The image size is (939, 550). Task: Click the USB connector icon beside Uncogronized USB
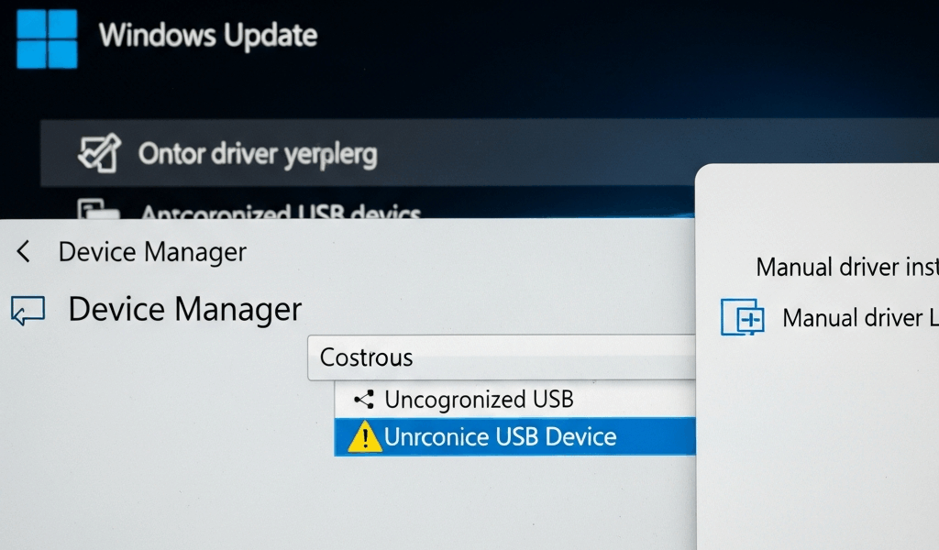pos(364,400)
